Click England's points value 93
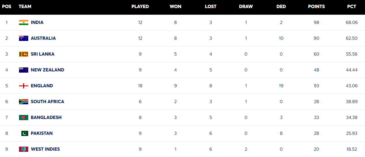Screen dimensions: 365x157 point(316,86)
